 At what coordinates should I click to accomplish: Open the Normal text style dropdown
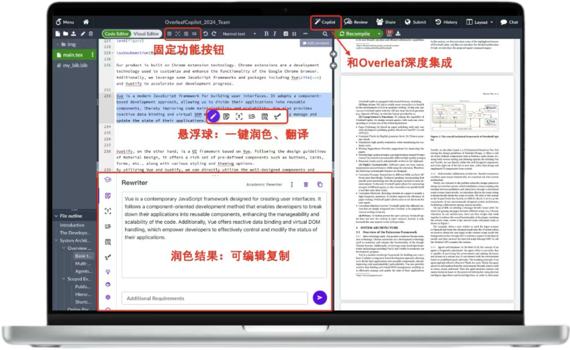(239, 34)
